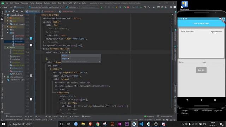Viewport: 226px width, 127px height.
Task: Expand the ios folder in project tree
Action: point(7,30)
